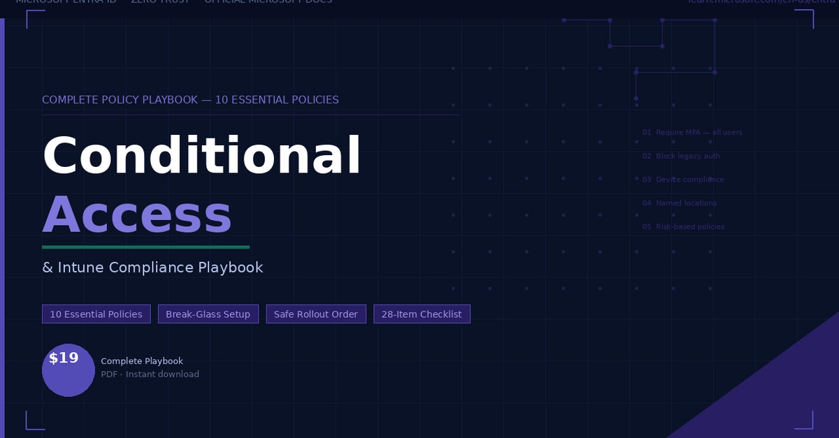Open the "Safe Rollout Order" tag

[316, 314]
